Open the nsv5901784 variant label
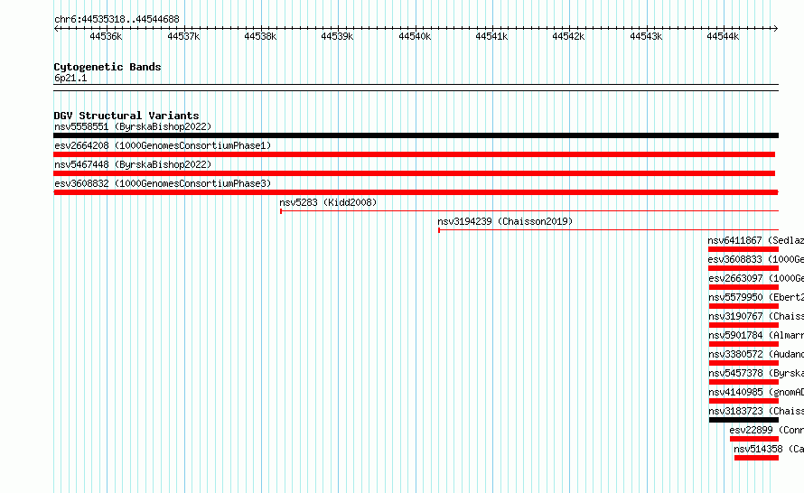The width and height of the screenshot is (804, 493). coord(756,335)
